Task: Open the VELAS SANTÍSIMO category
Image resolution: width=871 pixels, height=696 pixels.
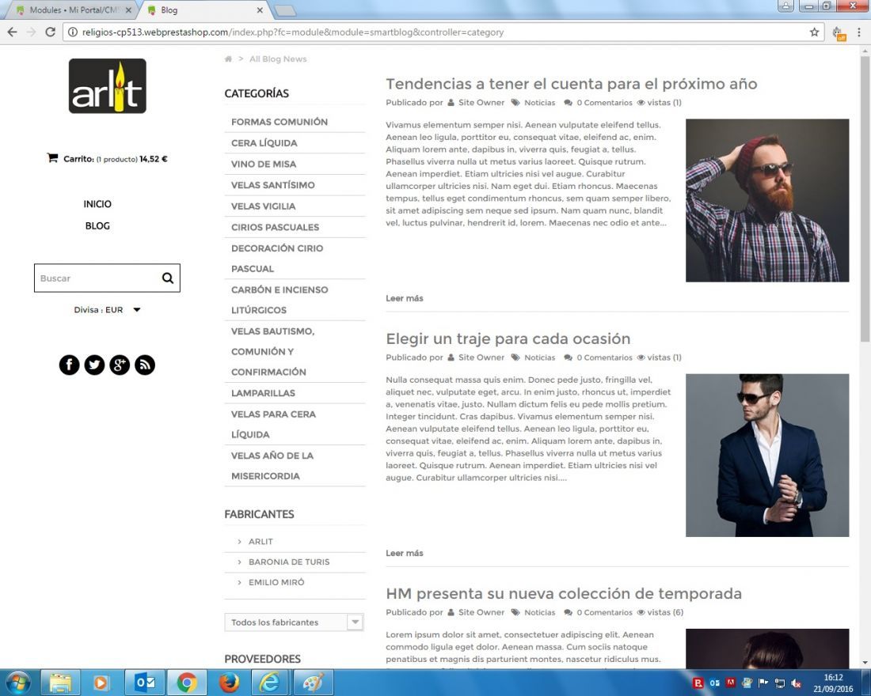Action: (272, 185)
